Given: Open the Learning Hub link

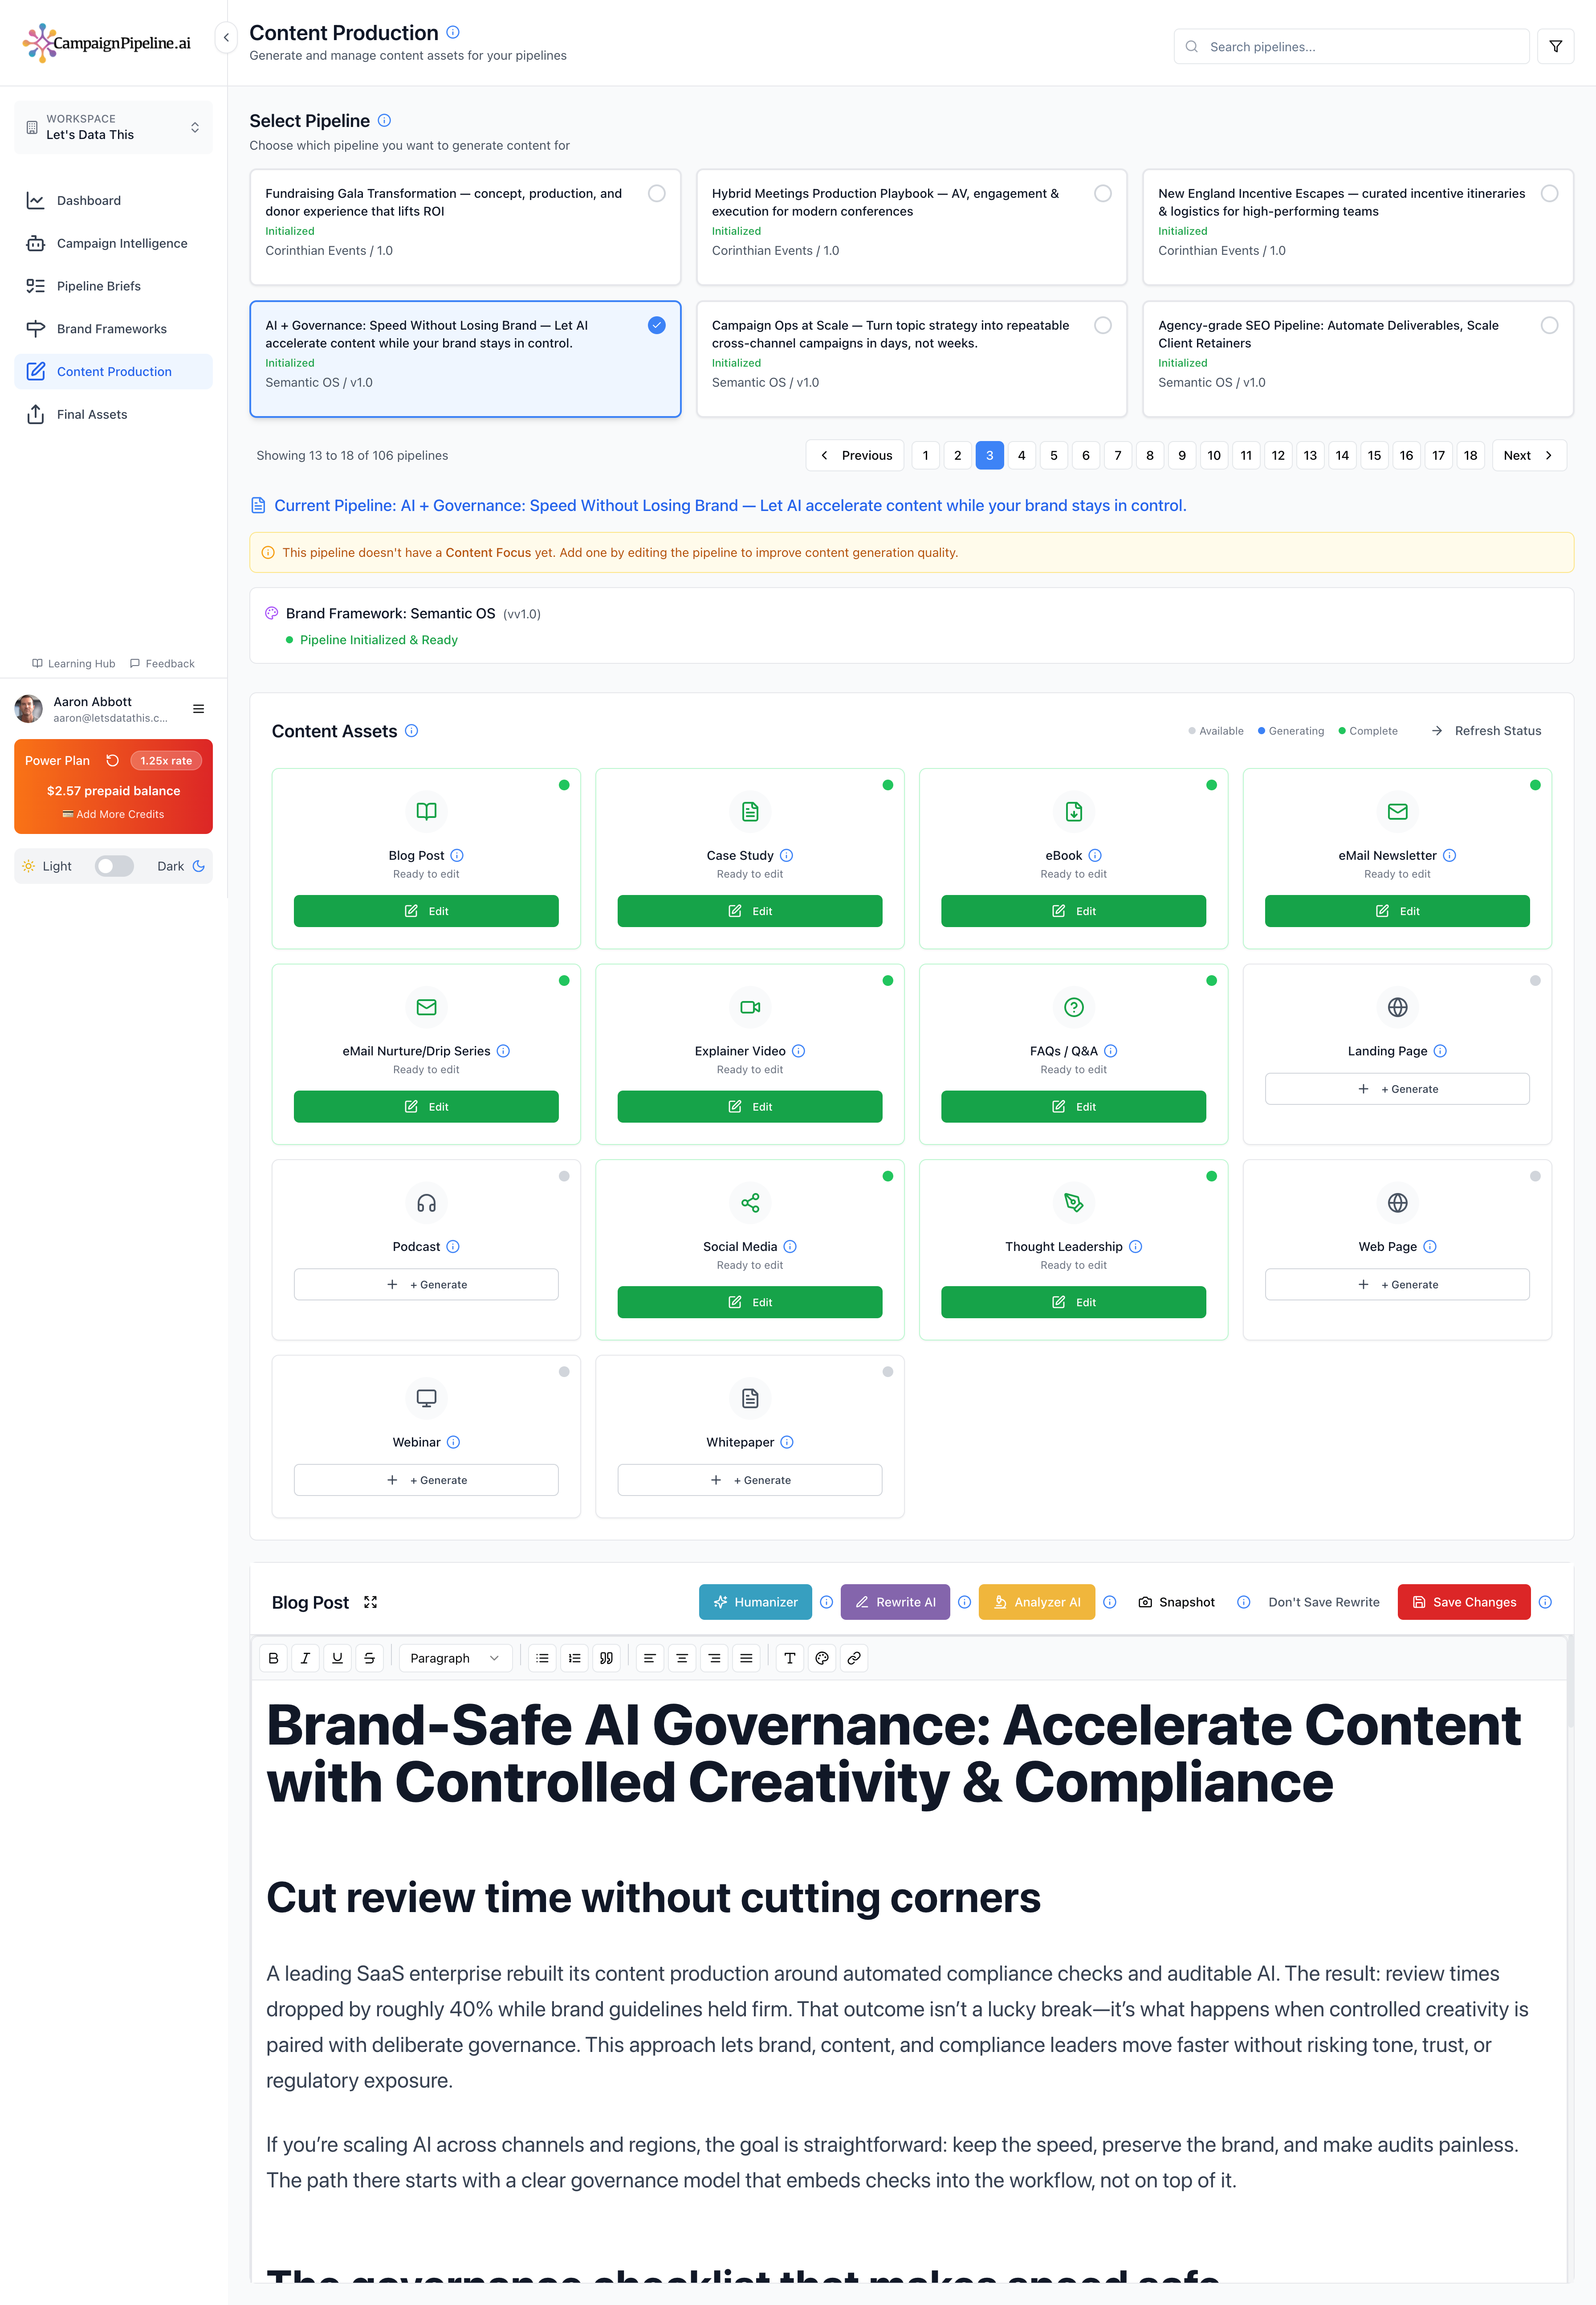Looking at the screenshot, I should [73, 663].
